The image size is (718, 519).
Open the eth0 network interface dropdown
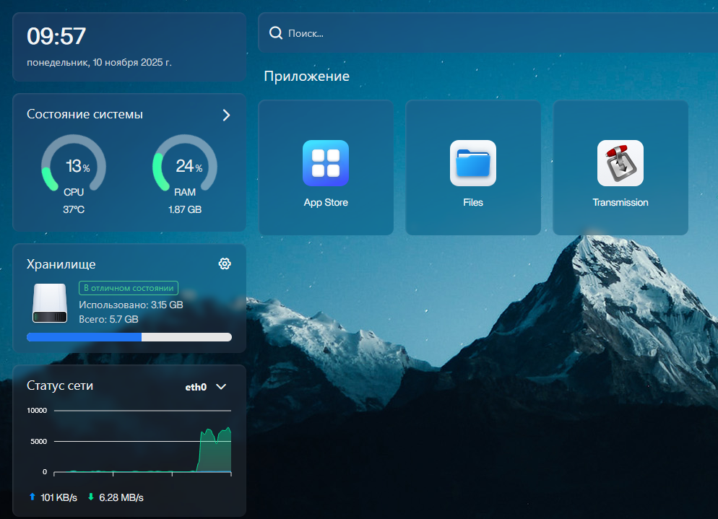click(x=206, y=387)
